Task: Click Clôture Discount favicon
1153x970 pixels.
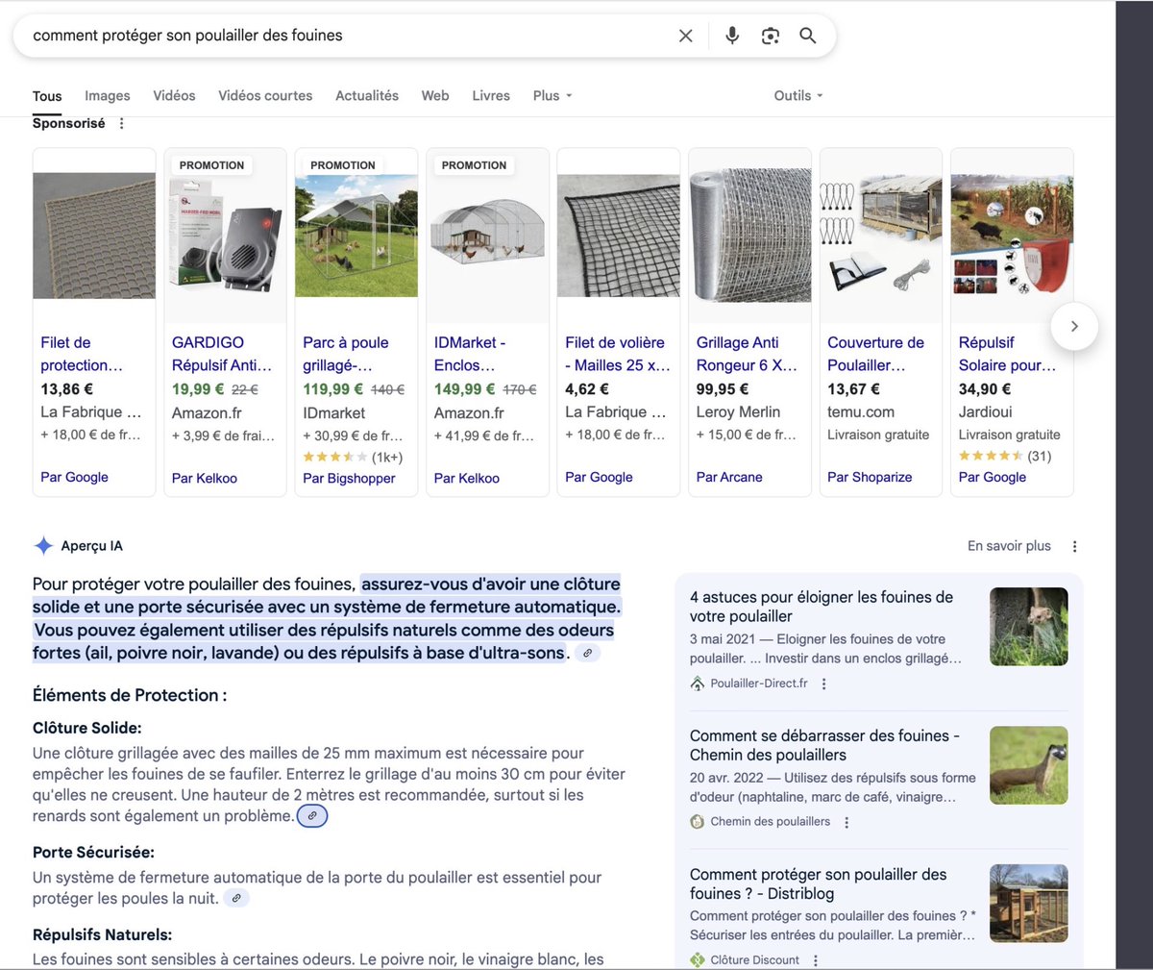Action: coord(698,959)
